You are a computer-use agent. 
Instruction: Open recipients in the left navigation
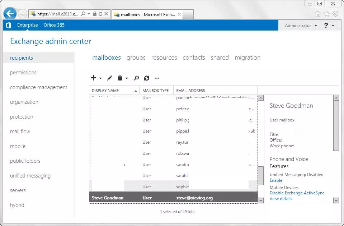pyautogui.click(x=39, y=58)
